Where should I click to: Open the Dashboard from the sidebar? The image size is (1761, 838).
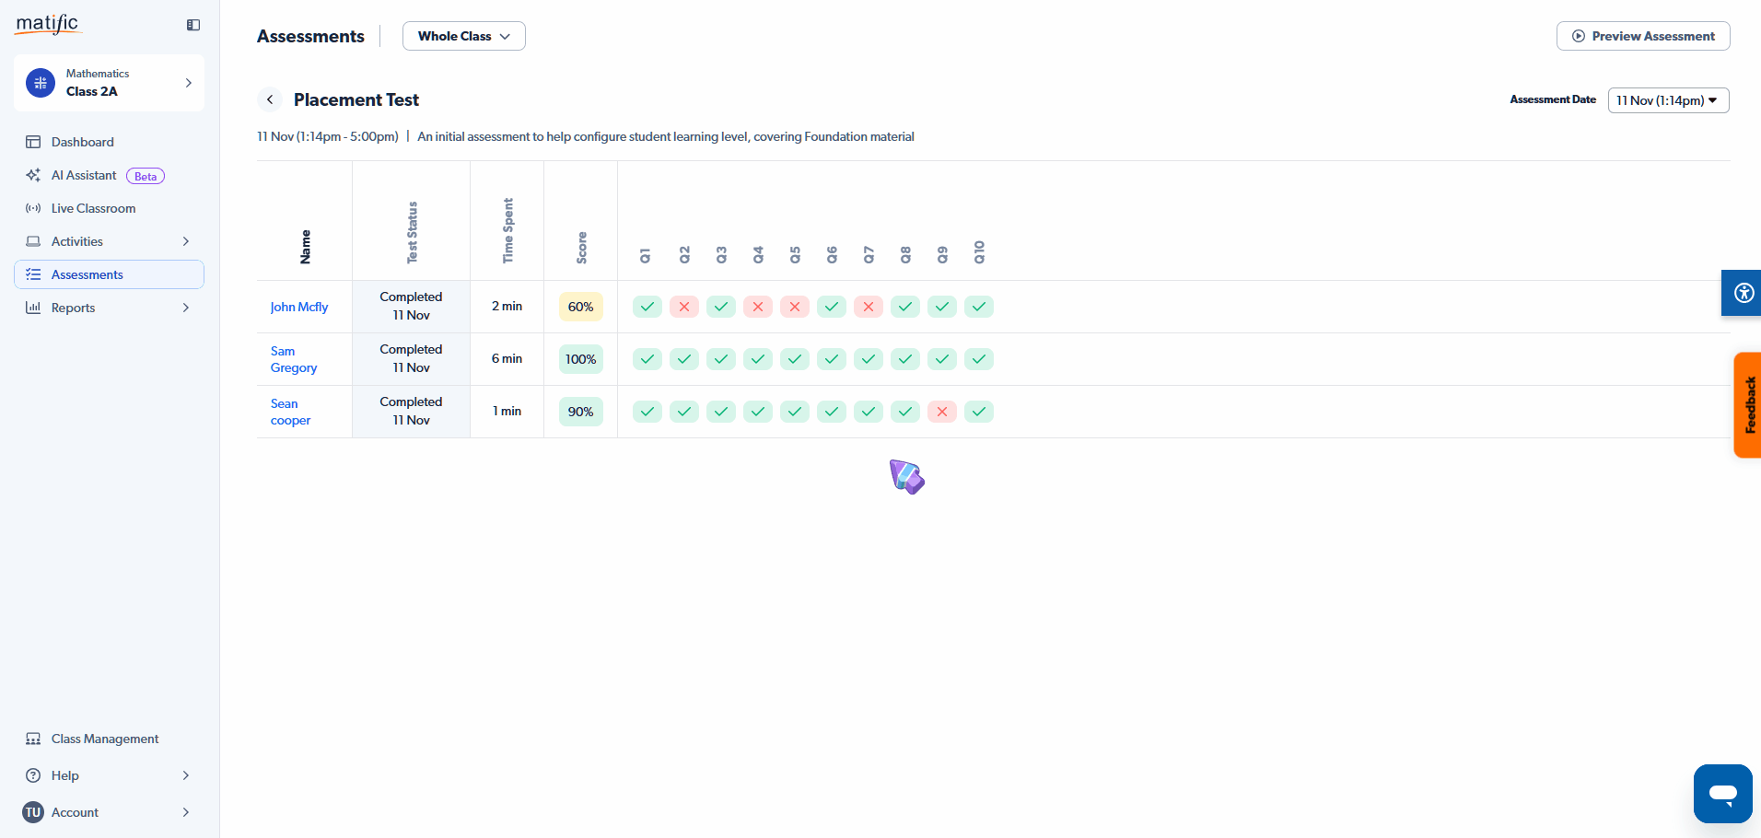tap(84, 142)
